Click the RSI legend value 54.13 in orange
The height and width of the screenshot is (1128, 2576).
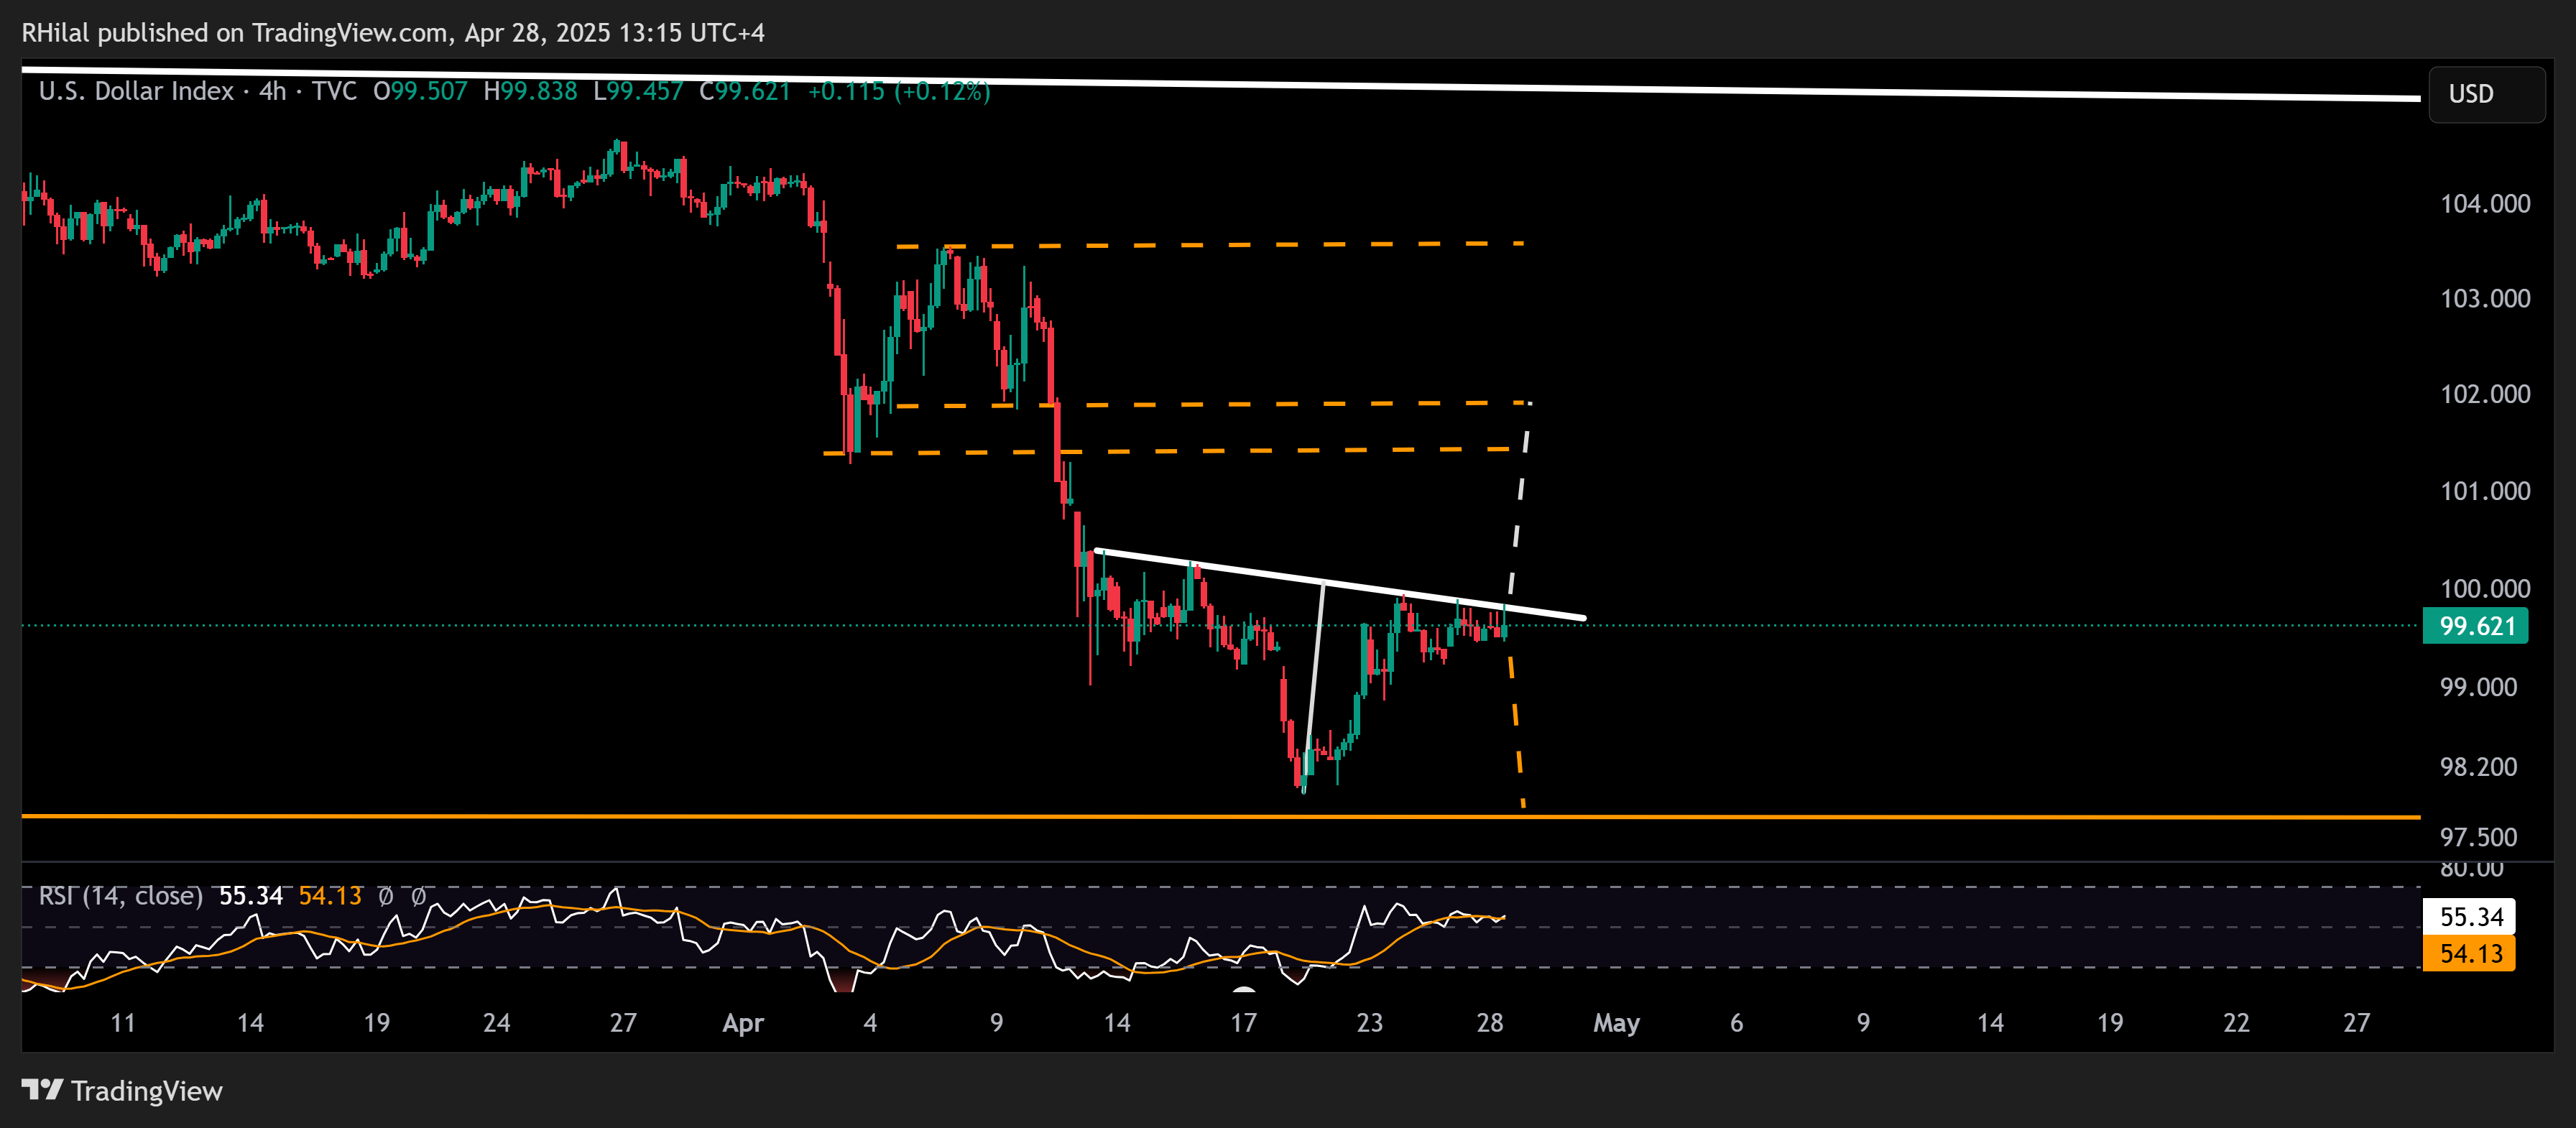click(330, 895)
